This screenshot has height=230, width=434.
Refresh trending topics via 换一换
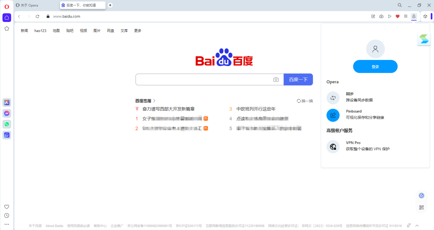305,101
